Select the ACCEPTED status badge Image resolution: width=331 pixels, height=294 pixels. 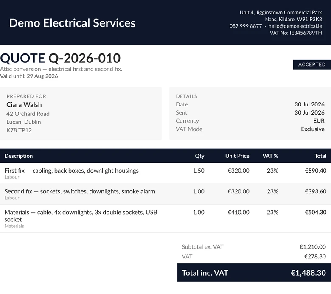pos(312,64)
